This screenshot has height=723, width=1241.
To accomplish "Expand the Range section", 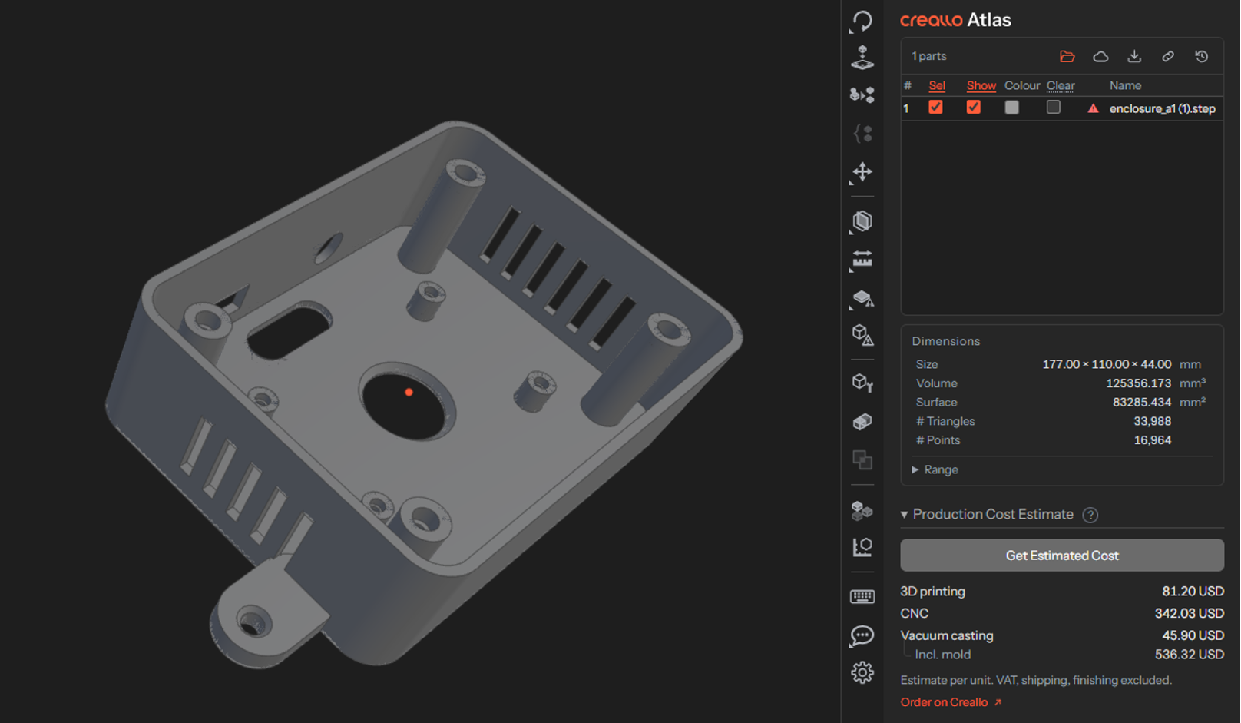I will 935,469.
